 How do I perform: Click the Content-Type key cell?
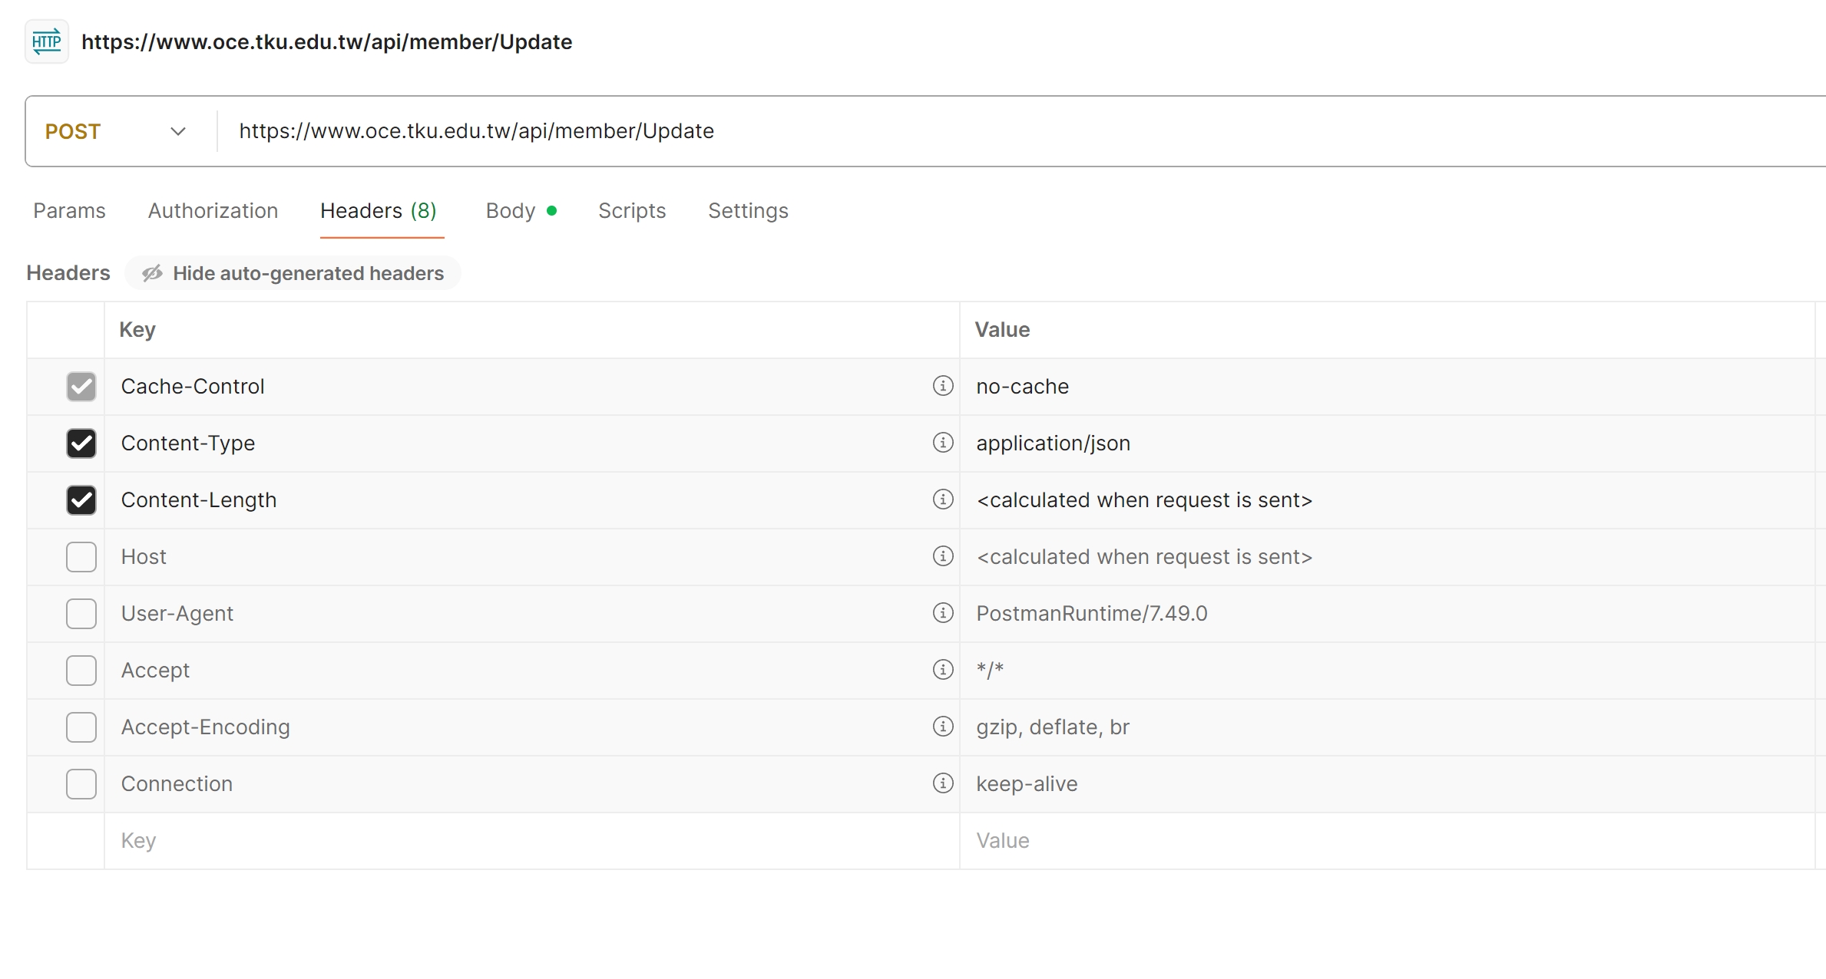531,443
